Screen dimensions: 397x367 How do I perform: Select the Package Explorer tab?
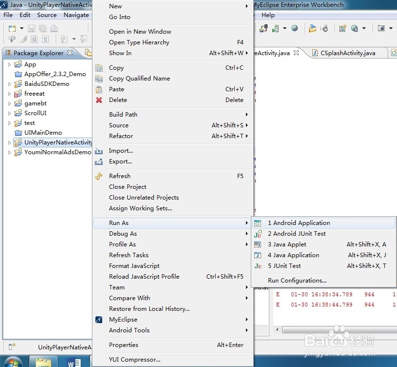[x=39, y=53]
